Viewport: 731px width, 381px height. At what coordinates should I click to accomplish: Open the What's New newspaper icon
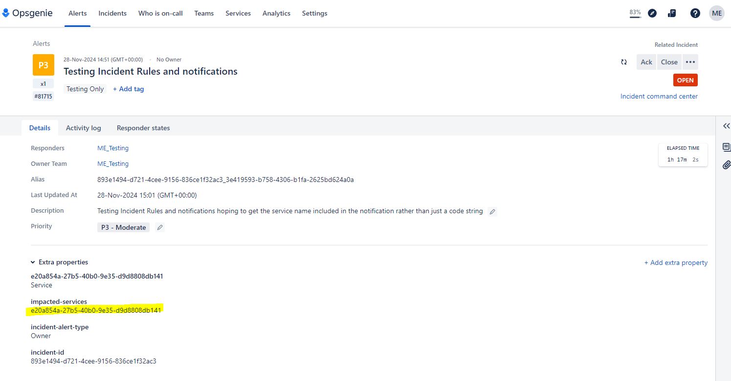pos(672,13)
